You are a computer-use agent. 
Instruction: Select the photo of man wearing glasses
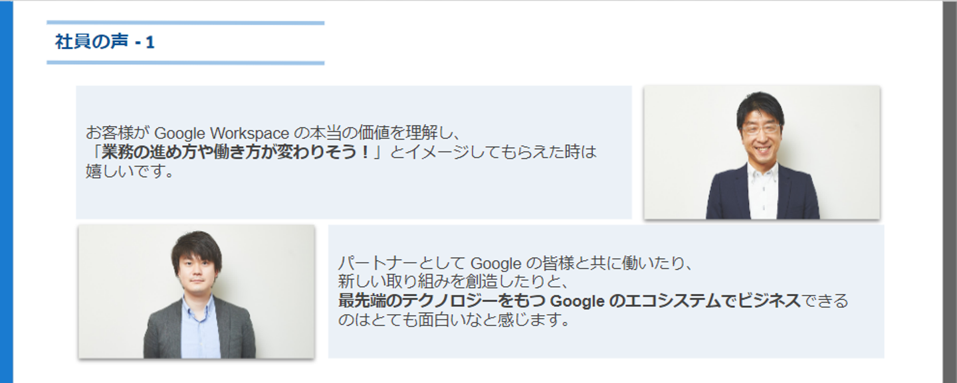[x=762, y=152]
